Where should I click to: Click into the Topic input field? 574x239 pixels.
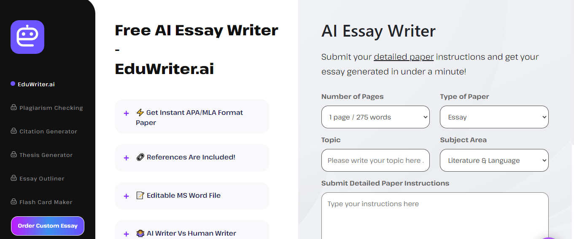[375, 160]
